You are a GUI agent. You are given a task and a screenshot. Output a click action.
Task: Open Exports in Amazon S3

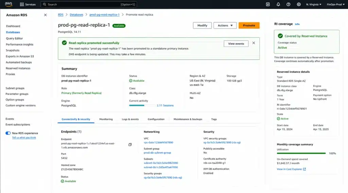(20, 56)
